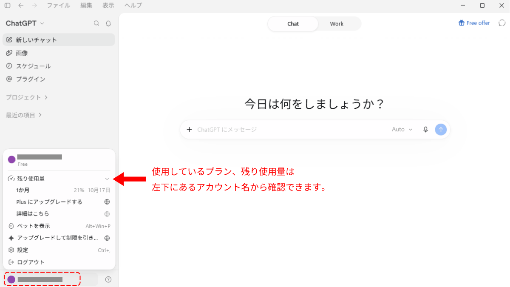Maximize the ChatGPT window
This screenshot has width=510, height=287.
[482, 6]
